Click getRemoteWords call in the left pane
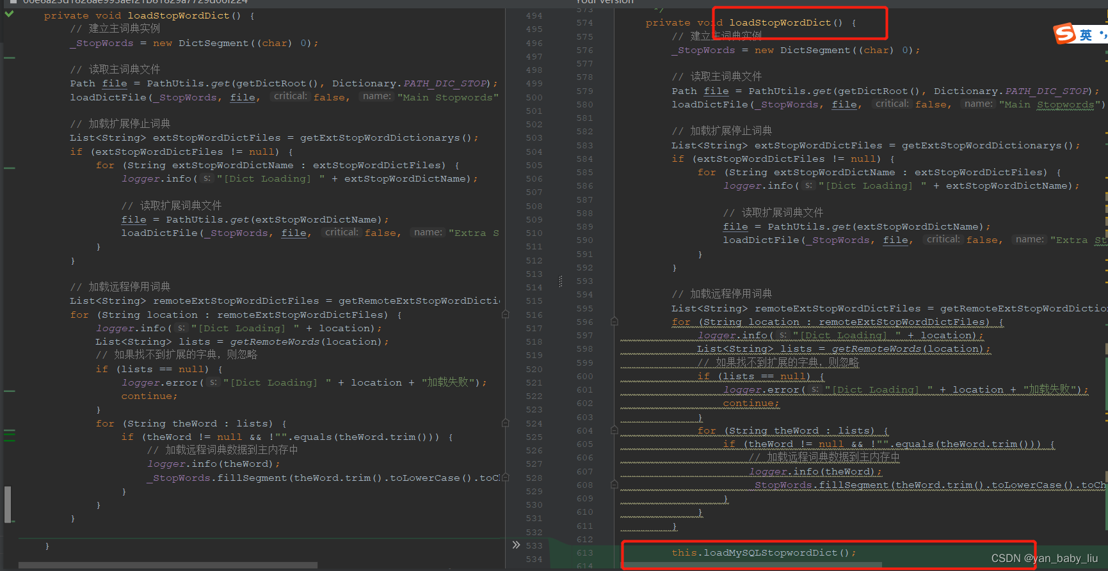Image resolution: width=1108 pixels, height=571 pixels. [x=275, y=341]
